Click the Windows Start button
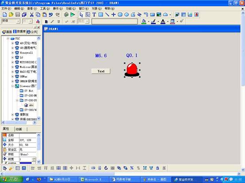This screenshot has height=183, width=245. [x=12, y=179]
